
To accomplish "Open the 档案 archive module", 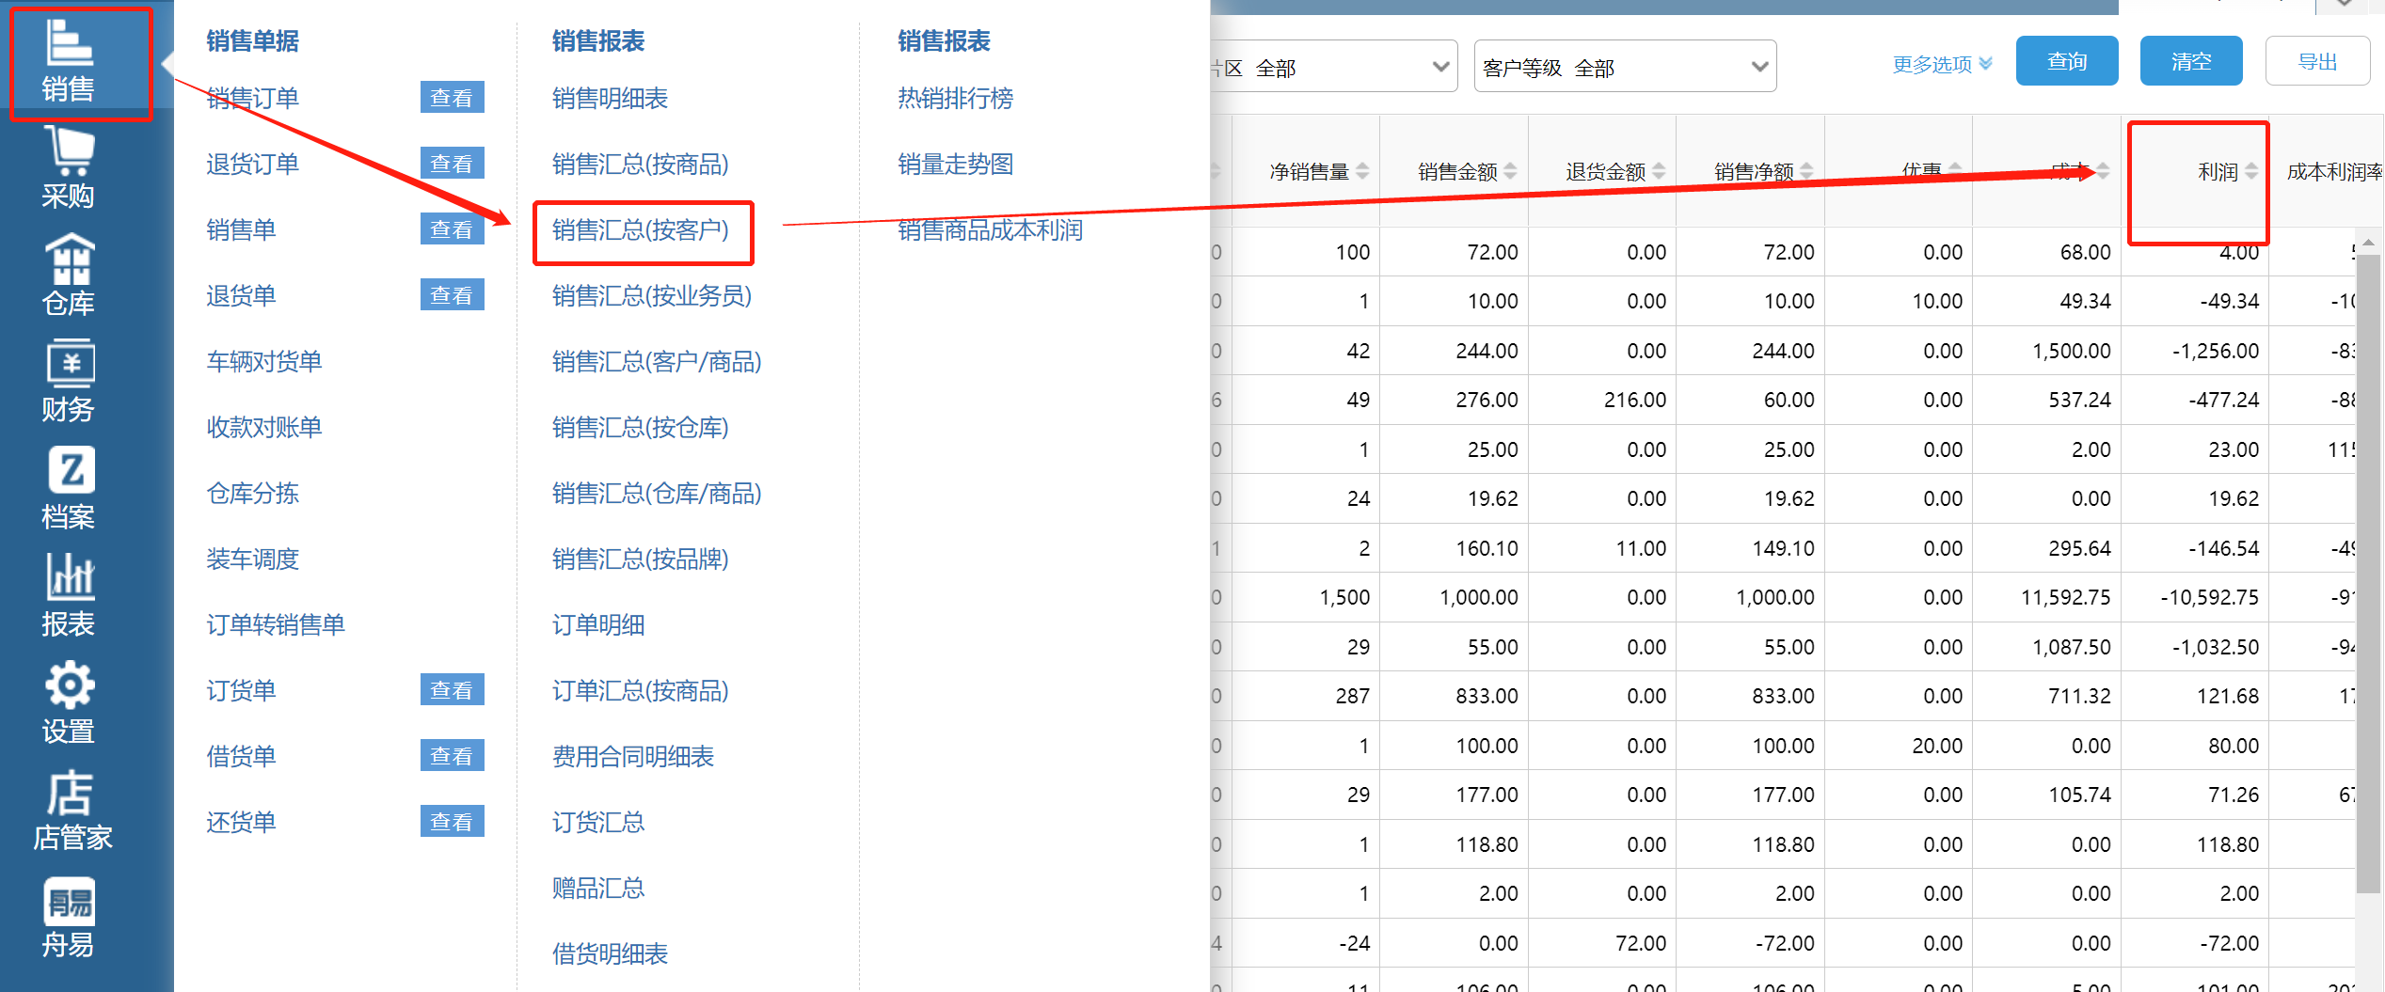I will coord(69,489).
